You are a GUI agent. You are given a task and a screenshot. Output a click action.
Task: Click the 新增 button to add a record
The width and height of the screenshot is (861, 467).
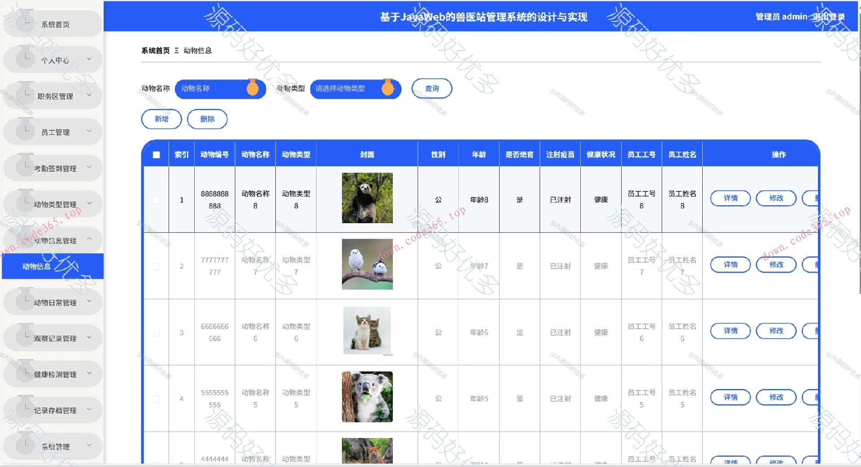(161, 119)
